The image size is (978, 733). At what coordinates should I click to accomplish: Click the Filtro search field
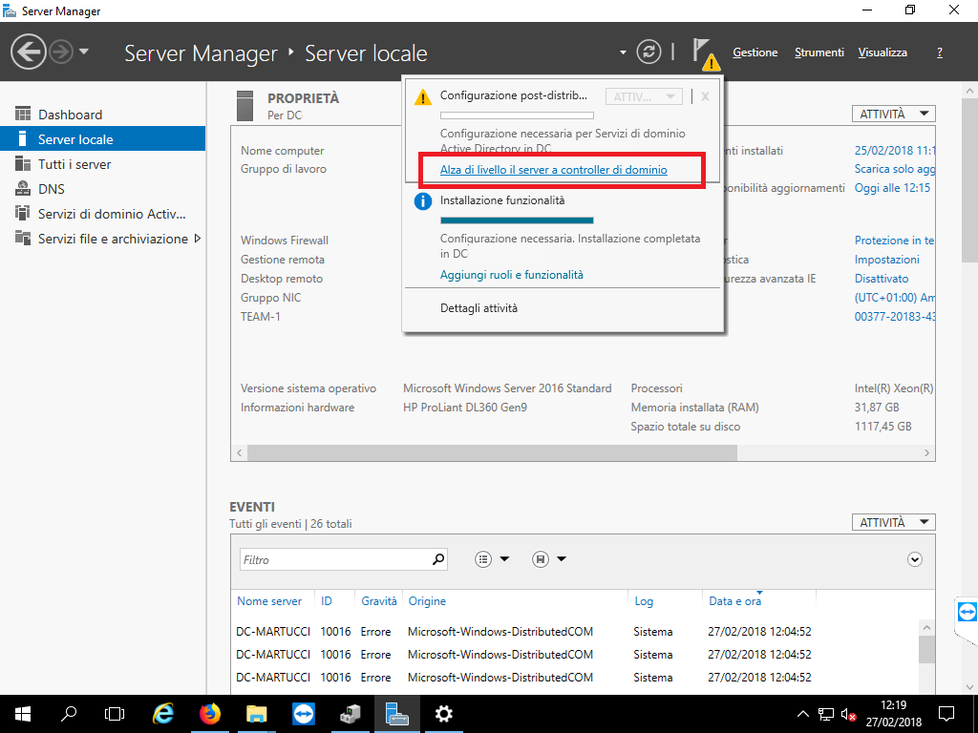point(335,559)
